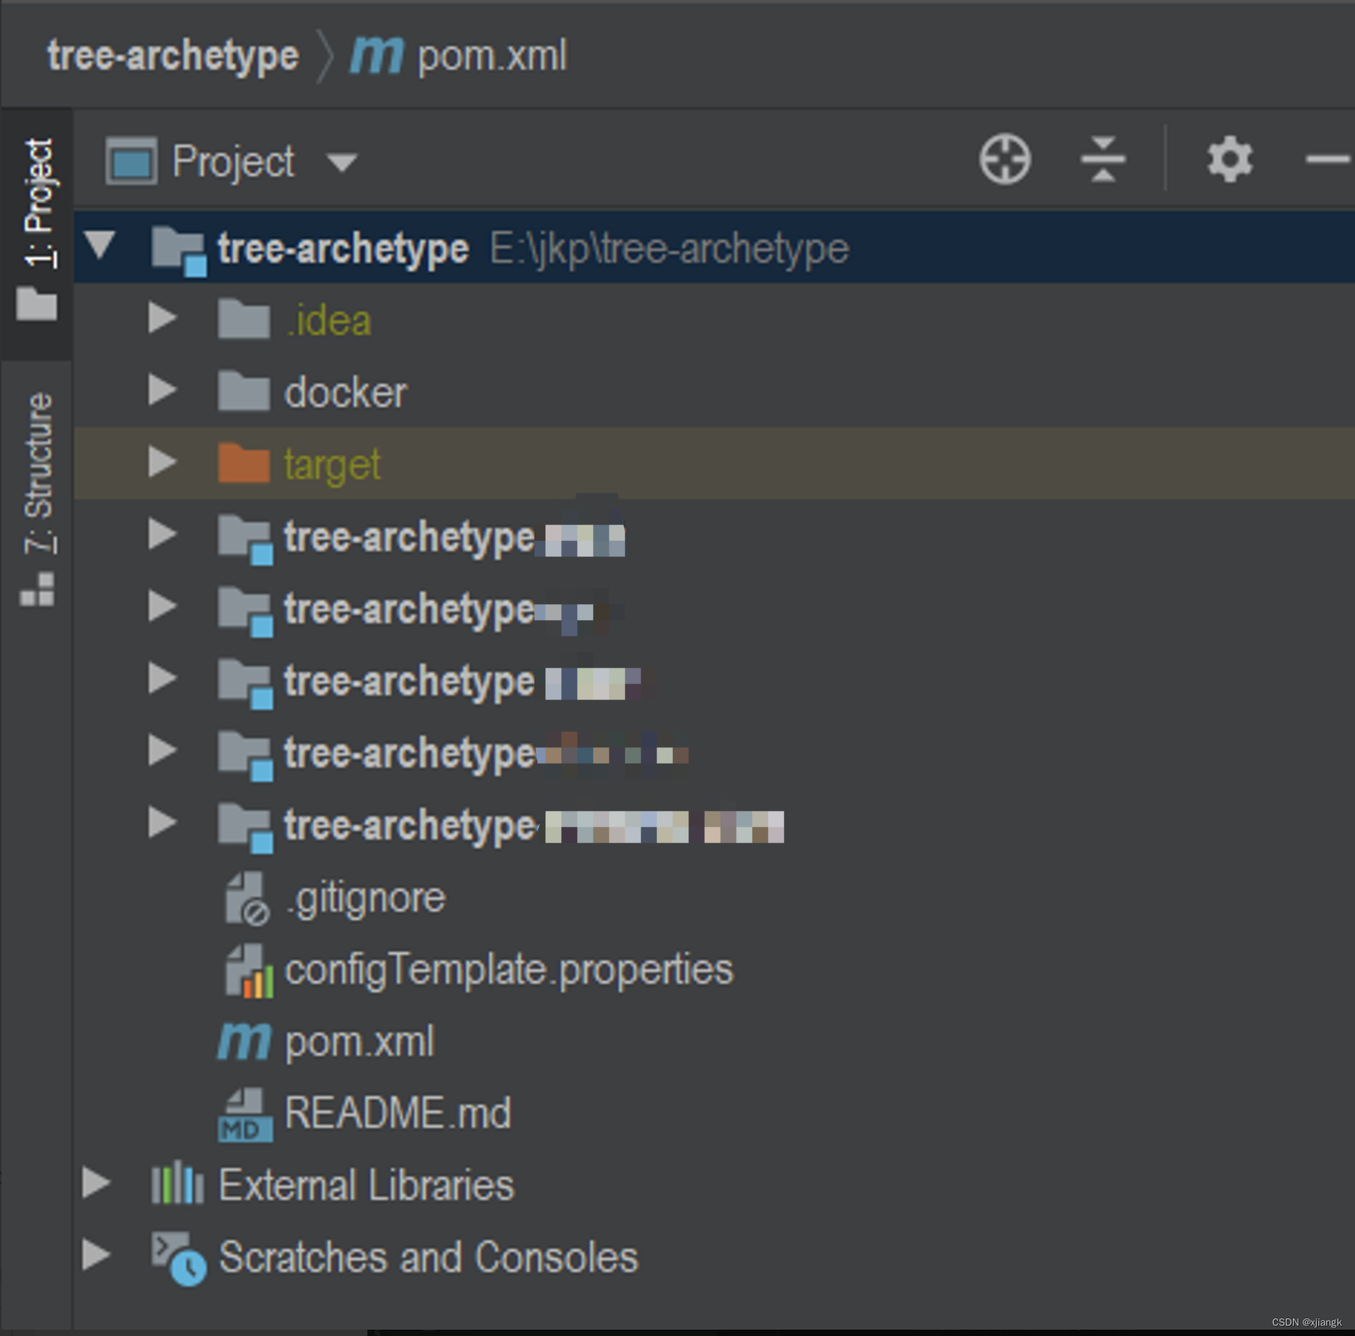Click the Scratches and Consoles clock icon
The image size is (1355, 1336).
point(179,1258)
